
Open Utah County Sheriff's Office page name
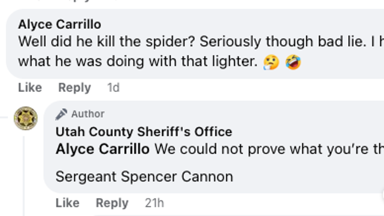(x=144, y=132)
